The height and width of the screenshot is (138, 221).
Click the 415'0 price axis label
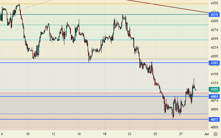[214, 74]
